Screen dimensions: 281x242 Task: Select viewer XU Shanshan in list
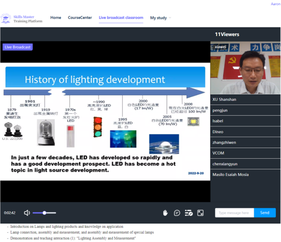click(x=224, y=99)
